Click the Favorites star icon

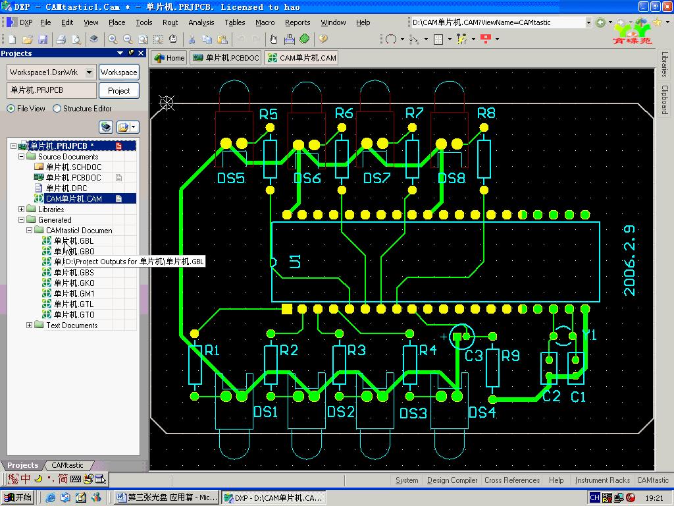click(x=658, y=22)
